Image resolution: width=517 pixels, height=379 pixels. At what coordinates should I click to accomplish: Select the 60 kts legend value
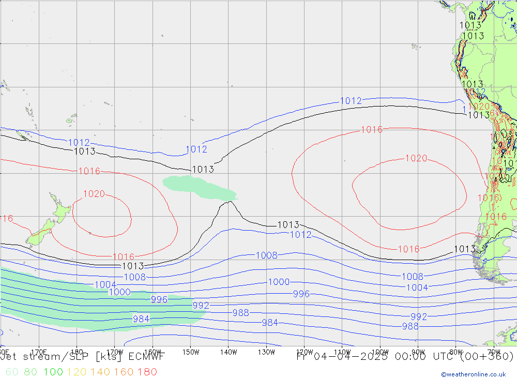pyautogui.click(x=12, y=372)
